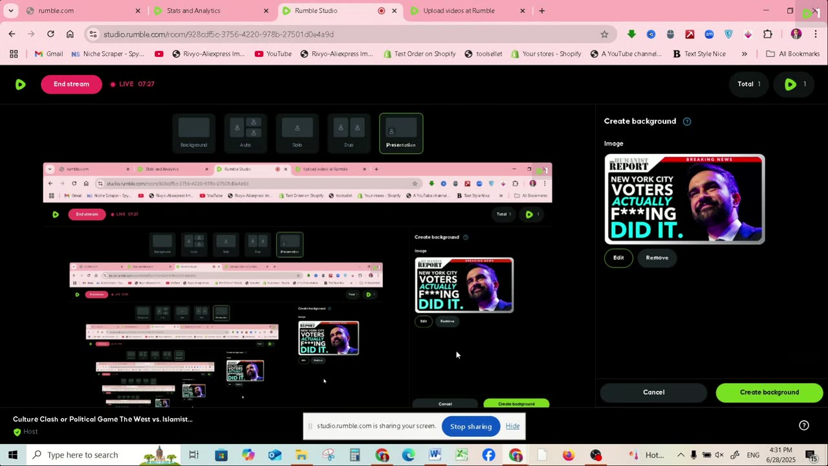Expand the hidden bookmarks chevron
The width and height of the screenshot is (828, 466).
coord(744,54)
